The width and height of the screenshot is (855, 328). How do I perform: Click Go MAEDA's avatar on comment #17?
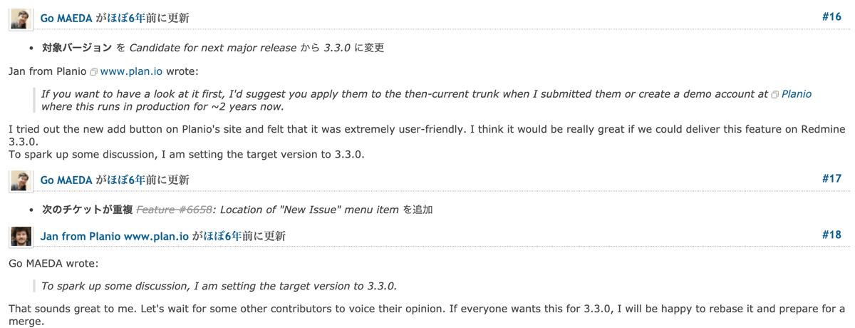coord(21,180)
